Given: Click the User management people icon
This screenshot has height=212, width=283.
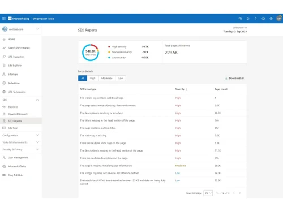Looking at the screenshot, I should click(x=4, y=158).
